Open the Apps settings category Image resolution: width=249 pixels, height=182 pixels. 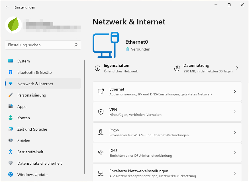tap(22, 106)
